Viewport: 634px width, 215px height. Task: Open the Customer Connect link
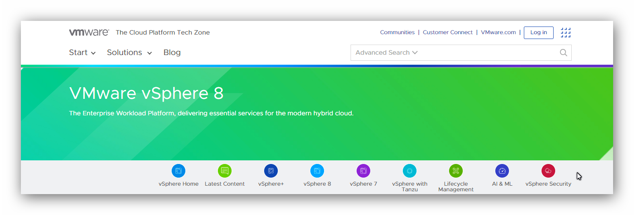pos(448,32)
